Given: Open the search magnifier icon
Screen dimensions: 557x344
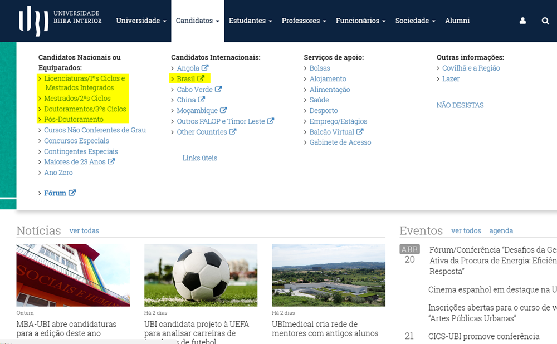Looking at the screenshot, I should click(x=545, y=21).
